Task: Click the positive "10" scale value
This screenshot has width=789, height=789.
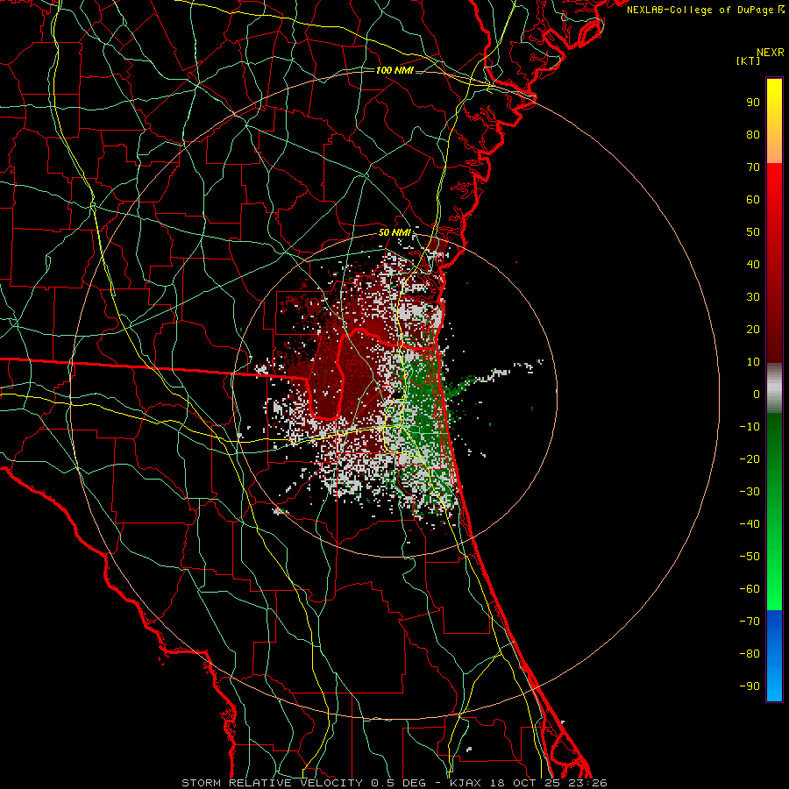Action: (x=753, y=362)
